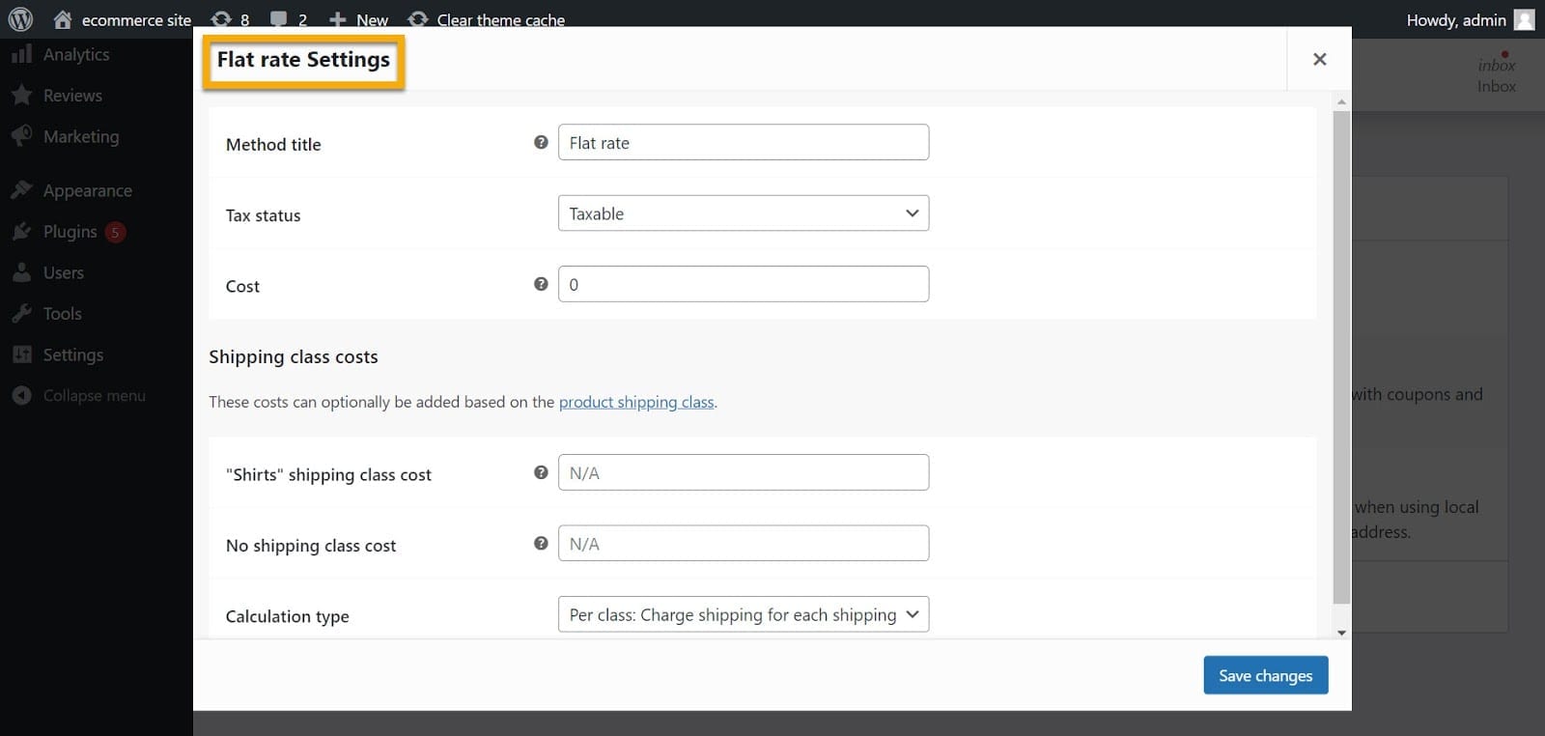
Task: Click the Plugins update badge 5
Action: coord(115,232)
